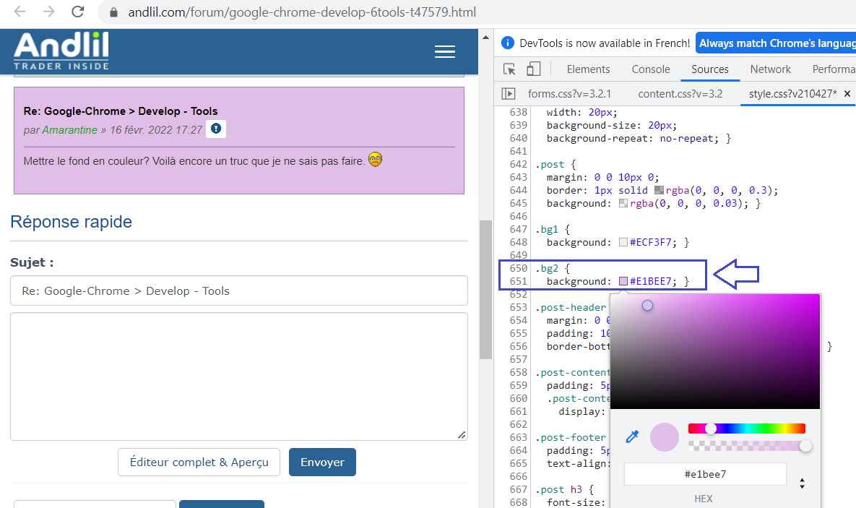Click the 'background-repeat: no-repeat' line
Screen dimensions: 856x508
[x=638, y=138]
